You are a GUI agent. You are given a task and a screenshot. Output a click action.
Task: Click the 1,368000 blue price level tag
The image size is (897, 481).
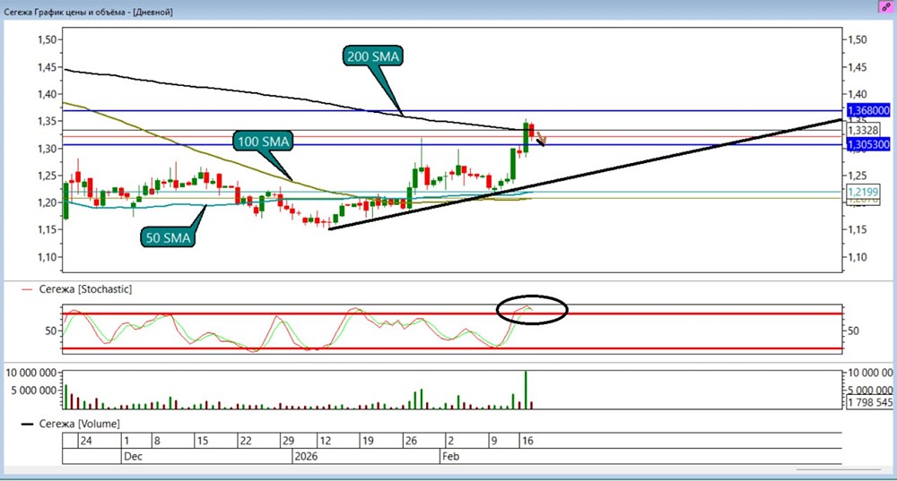pos(867,110)
